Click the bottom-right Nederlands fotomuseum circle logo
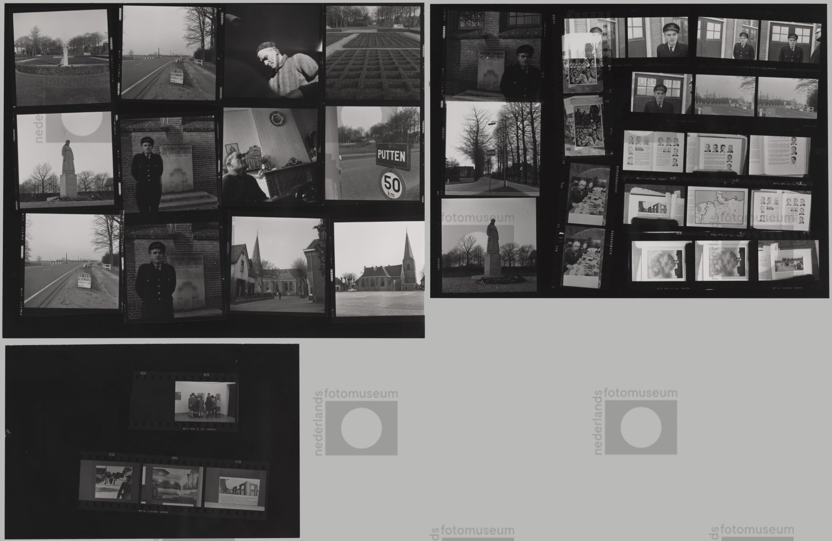 pos(641,428)
